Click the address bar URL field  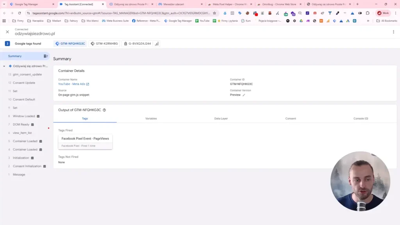coord(121,13)
